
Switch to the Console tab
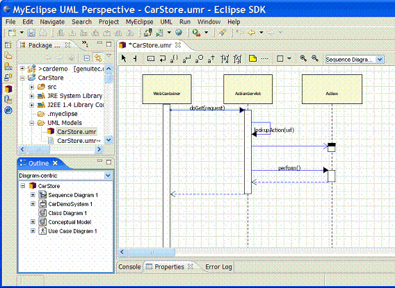(x=129, y=267)
